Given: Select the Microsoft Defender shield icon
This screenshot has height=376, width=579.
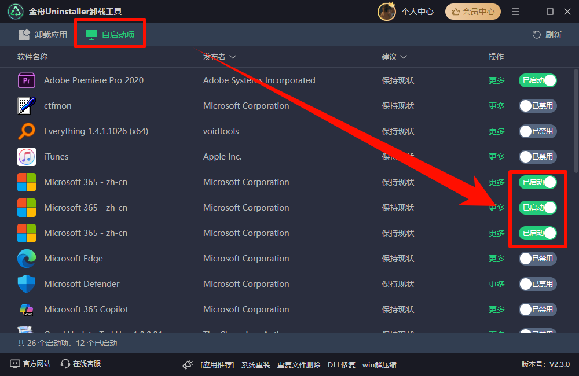Looking at the screenshot, I should pyautogui.click(x=27, y=283).
